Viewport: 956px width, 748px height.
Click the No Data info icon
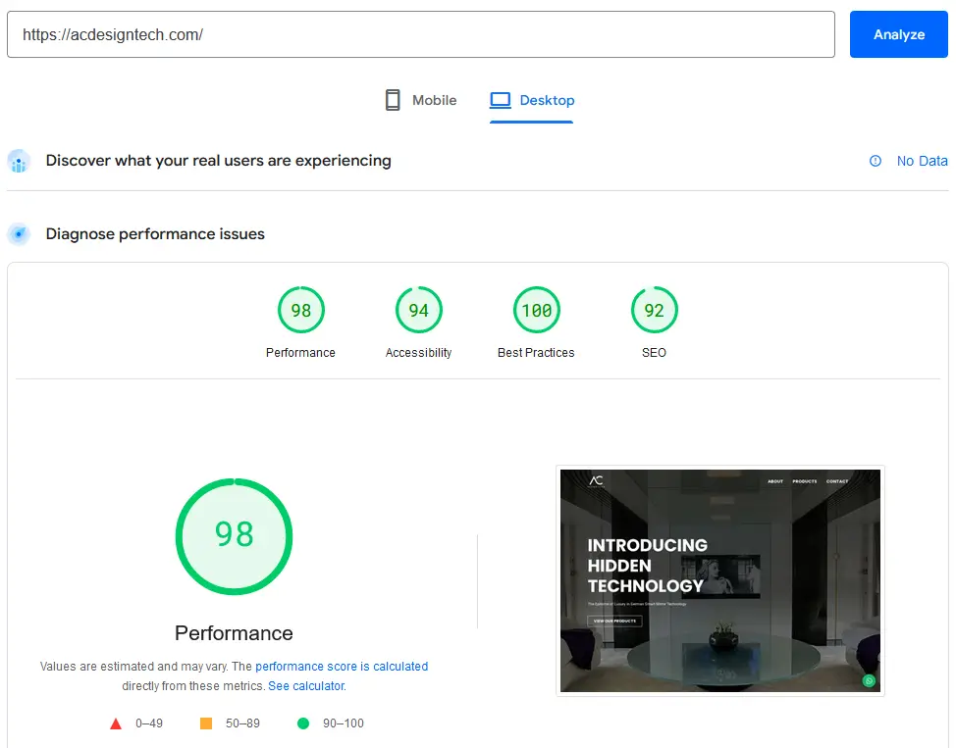click(x=876, y=161)
